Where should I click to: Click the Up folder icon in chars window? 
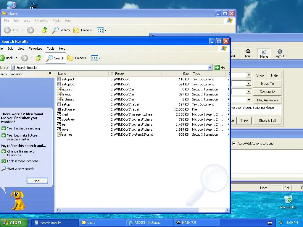(45, 30)
